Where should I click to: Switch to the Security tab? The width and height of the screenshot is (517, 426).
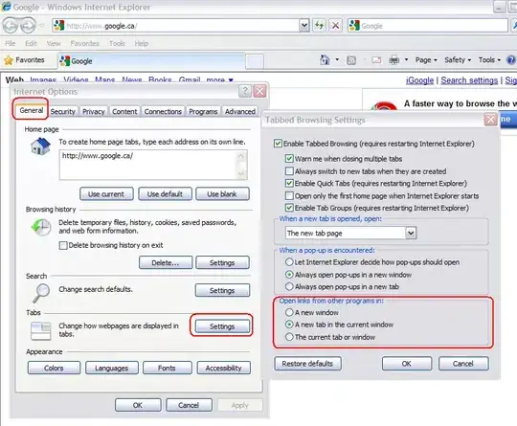[62, 111]
